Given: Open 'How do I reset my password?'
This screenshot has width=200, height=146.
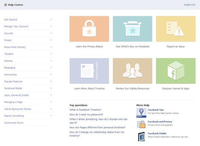Looking at the screenshot, I should [86, 114].
